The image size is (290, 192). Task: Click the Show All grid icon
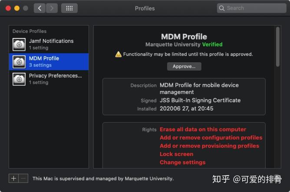tap(69, 8)
